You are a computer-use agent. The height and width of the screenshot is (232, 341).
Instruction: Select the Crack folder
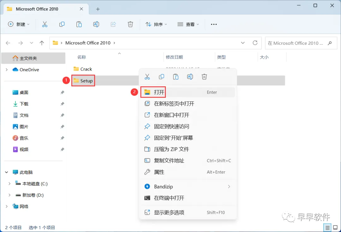coord(83,69)
